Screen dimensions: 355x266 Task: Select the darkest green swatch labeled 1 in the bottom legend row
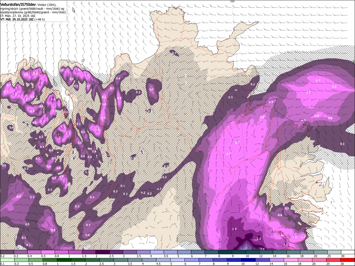tap(64, 260)
